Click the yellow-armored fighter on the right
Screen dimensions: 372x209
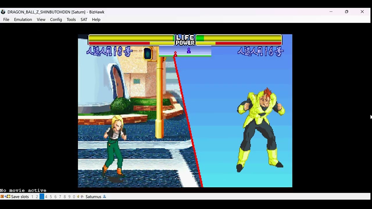[261, 130]
